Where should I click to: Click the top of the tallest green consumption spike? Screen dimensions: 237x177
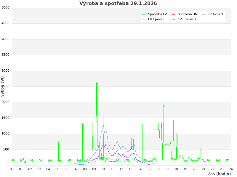point(97,82)
